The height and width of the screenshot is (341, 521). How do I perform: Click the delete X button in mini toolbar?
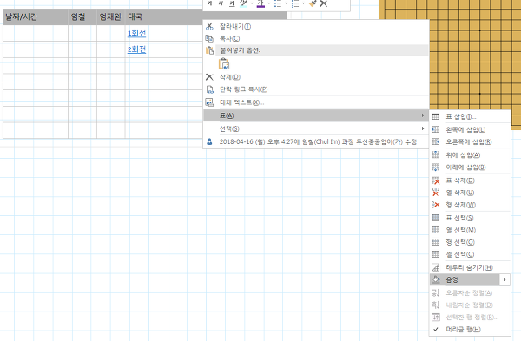(x=323, y=3)
